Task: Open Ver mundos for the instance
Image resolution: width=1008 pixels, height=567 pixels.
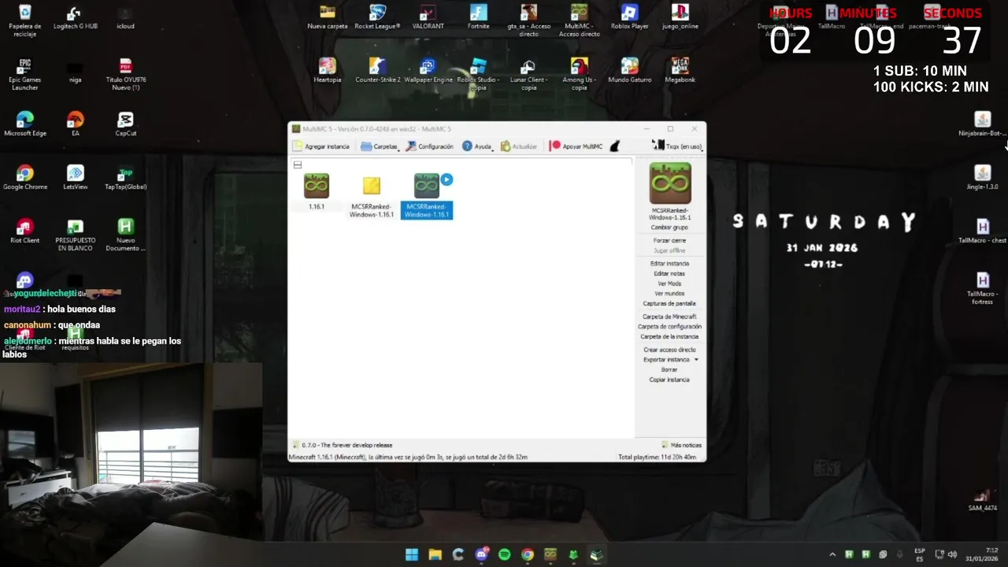Action: pos(669,293)
